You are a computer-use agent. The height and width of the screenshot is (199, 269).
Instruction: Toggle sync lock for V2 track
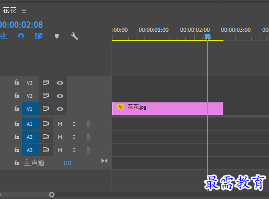pos(46,96)
